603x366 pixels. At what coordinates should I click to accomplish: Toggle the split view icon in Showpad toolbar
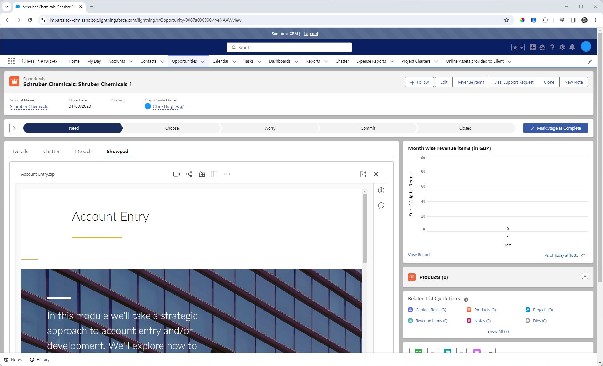tap(214, 174)
